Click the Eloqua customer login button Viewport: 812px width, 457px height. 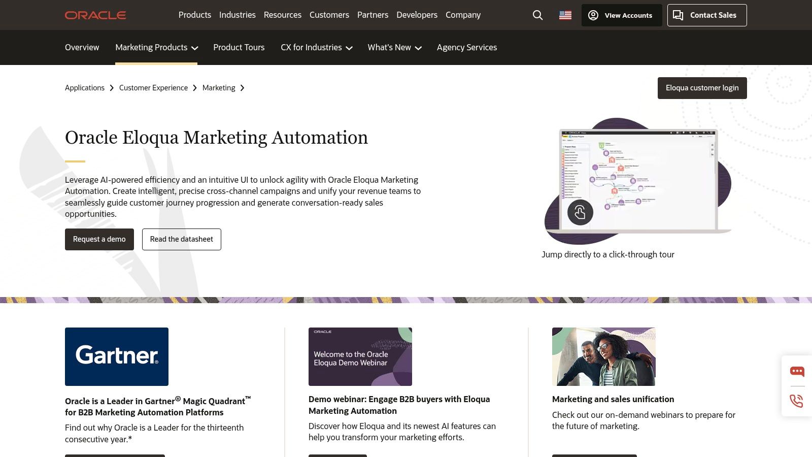click(702, 88)
